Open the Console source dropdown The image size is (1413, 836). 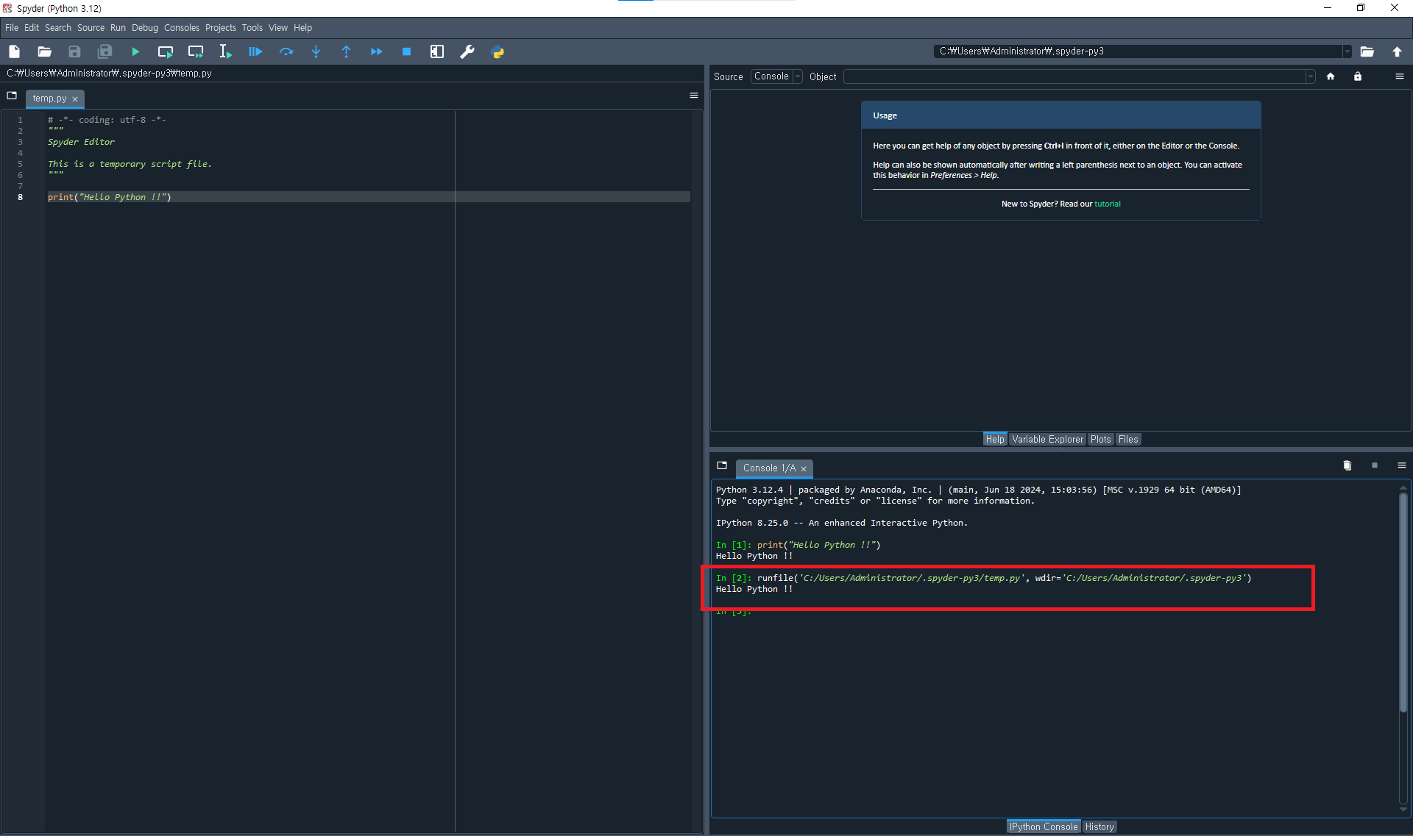click(x=776, y=76)
